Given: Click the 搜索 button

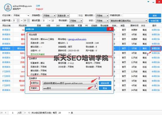Looking at the screenshot, I should (155, 15).
